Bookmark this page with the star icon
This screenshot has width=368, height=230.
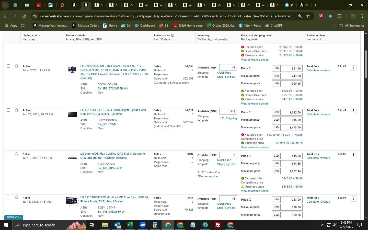(x=308, y=16)
